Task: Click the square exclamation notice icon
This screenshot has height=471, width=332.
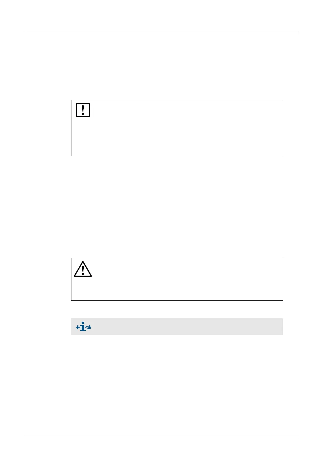Action: (83, 110)
